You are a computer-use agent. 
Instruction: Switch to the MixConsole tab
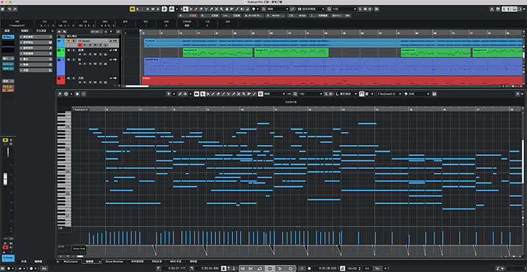[x=71, y=261]
